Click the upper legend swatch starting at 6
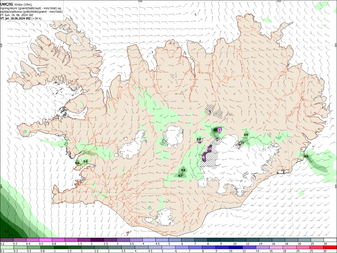 [x=187, y=240]
